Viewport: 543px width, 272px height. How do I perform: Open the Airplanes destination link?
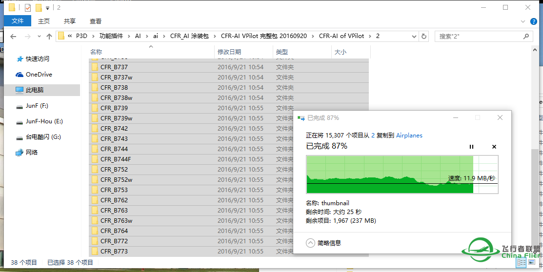(x=409, y=136)
